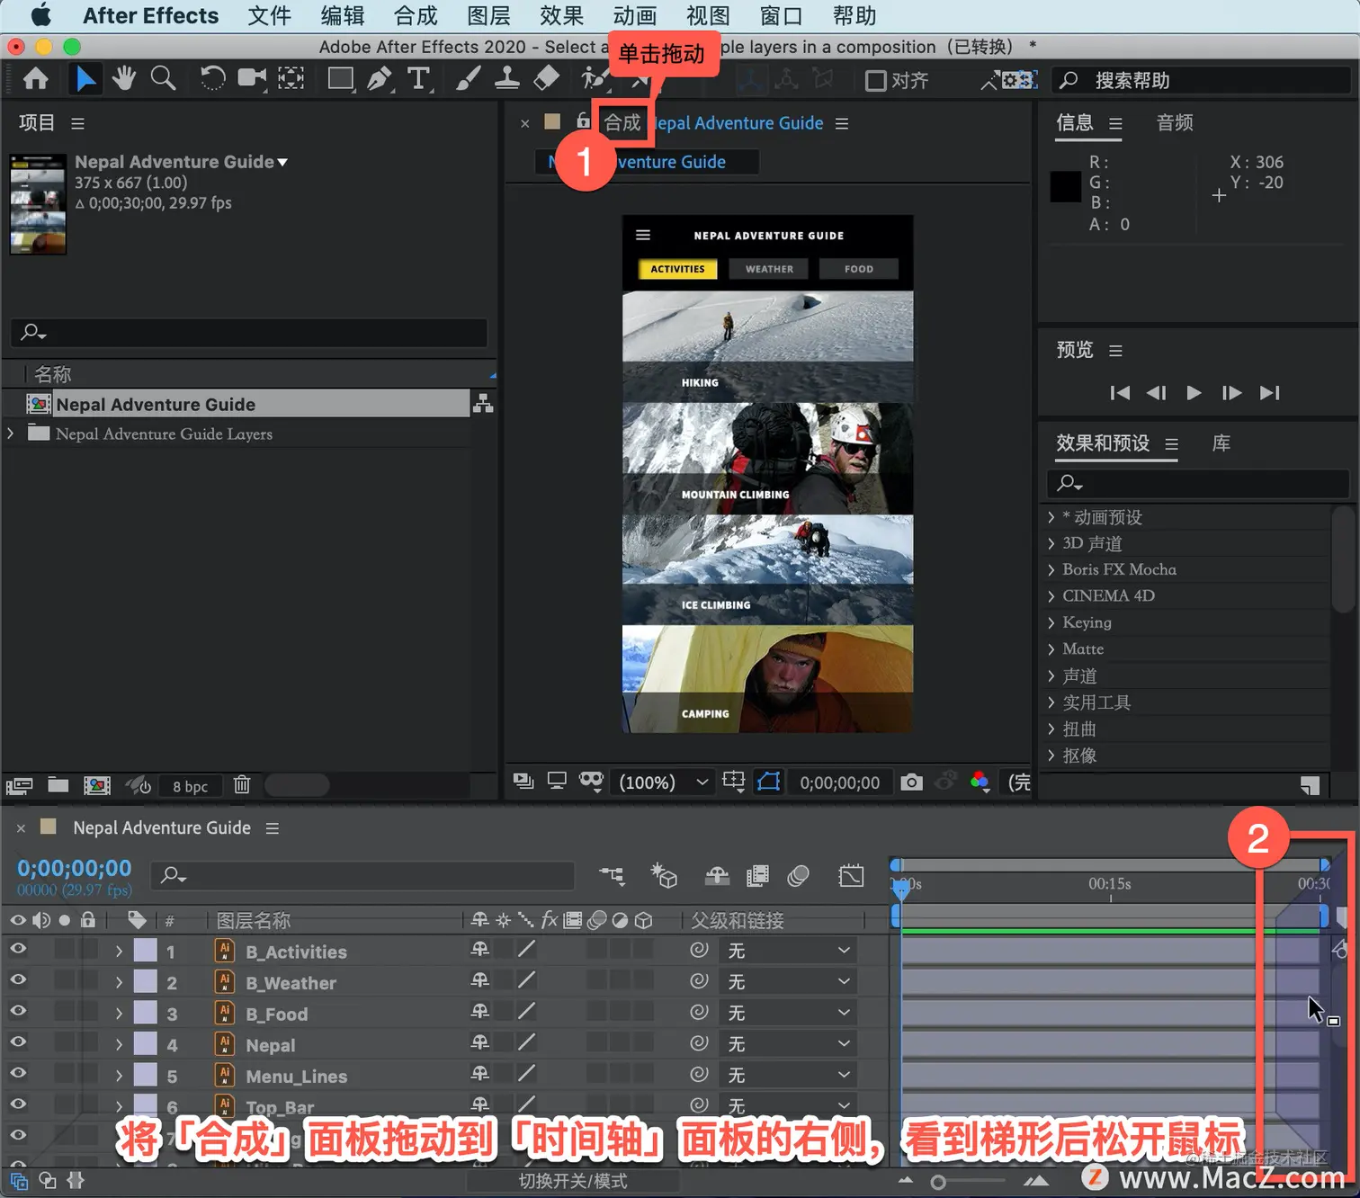Select the Pen tool
The height and width of the screenshot is (1198, 1360).
tap(379, 79)
